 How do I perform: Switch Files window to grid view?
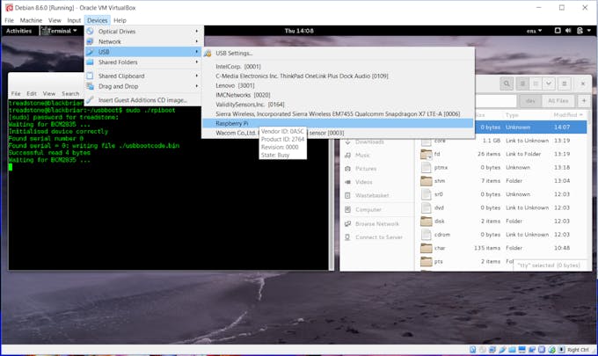[536, 84]
